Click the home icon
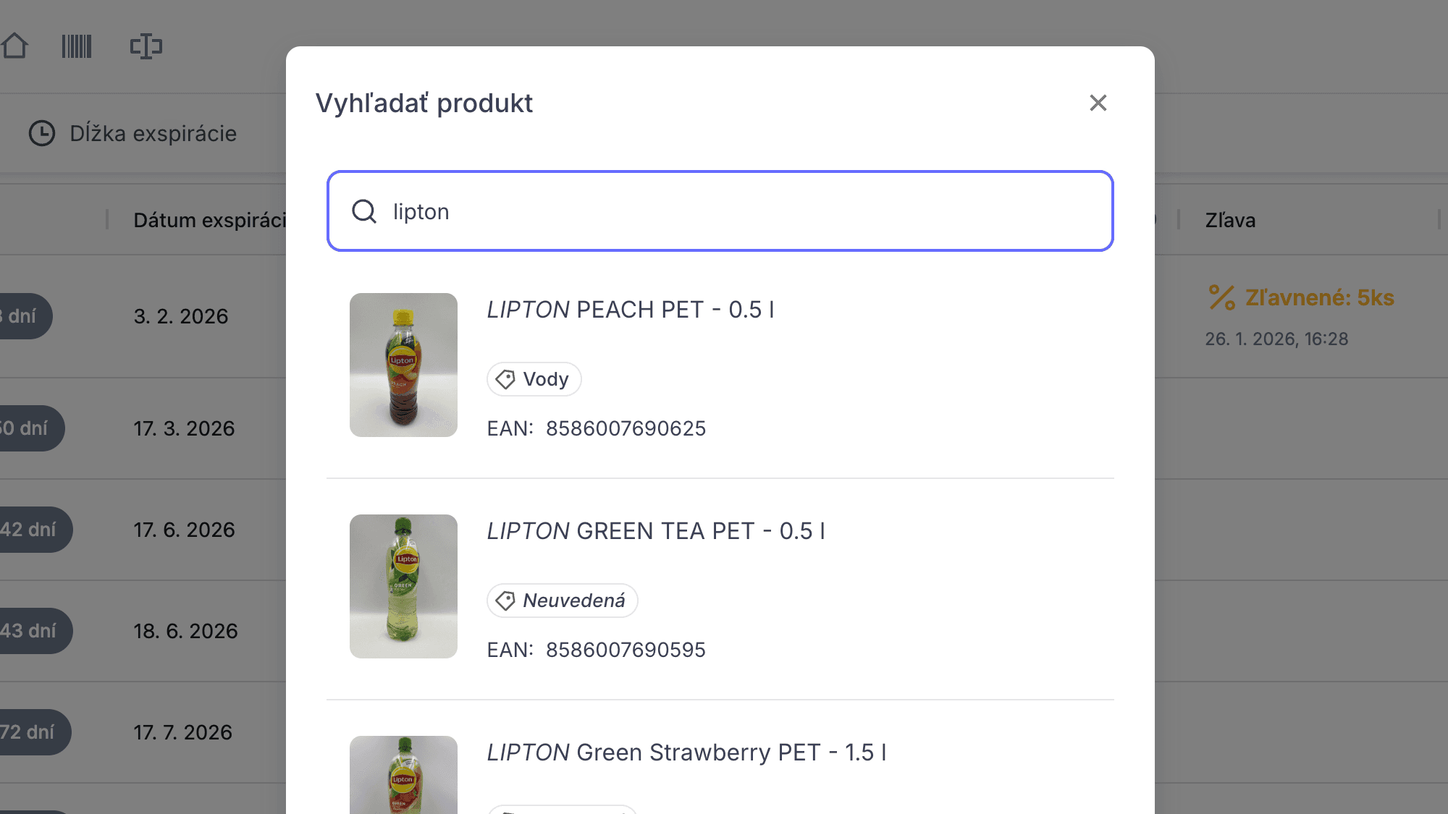This screenshot has width=1448, height=814. 14,46
